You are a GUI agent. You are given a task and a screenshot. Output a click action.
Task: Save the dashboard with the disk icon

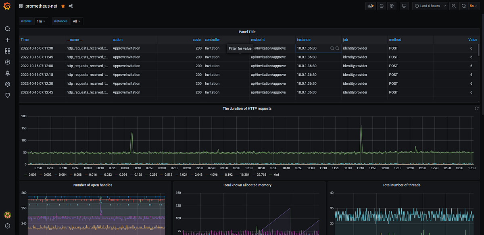[381, 6]
